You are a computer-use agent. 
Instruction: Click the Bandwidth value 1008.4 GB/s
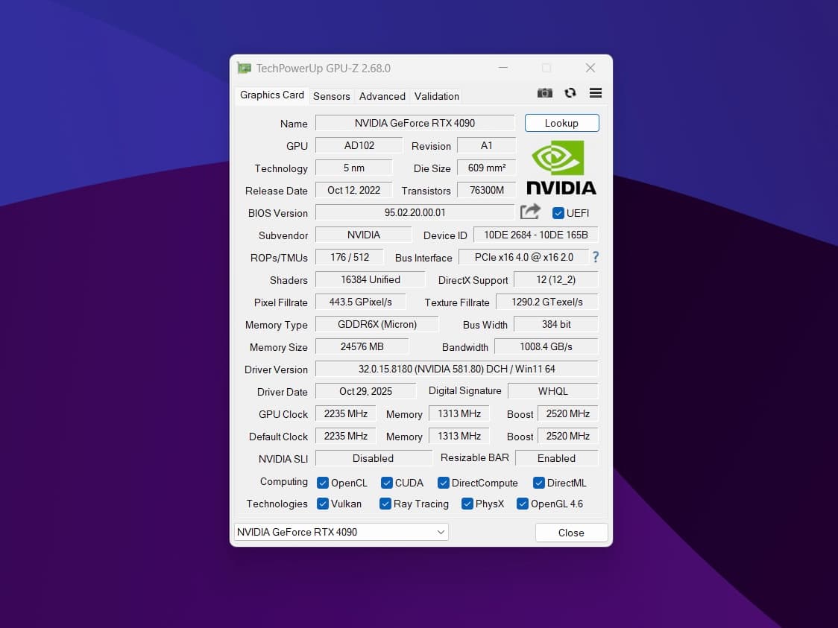tap(546, 347)
